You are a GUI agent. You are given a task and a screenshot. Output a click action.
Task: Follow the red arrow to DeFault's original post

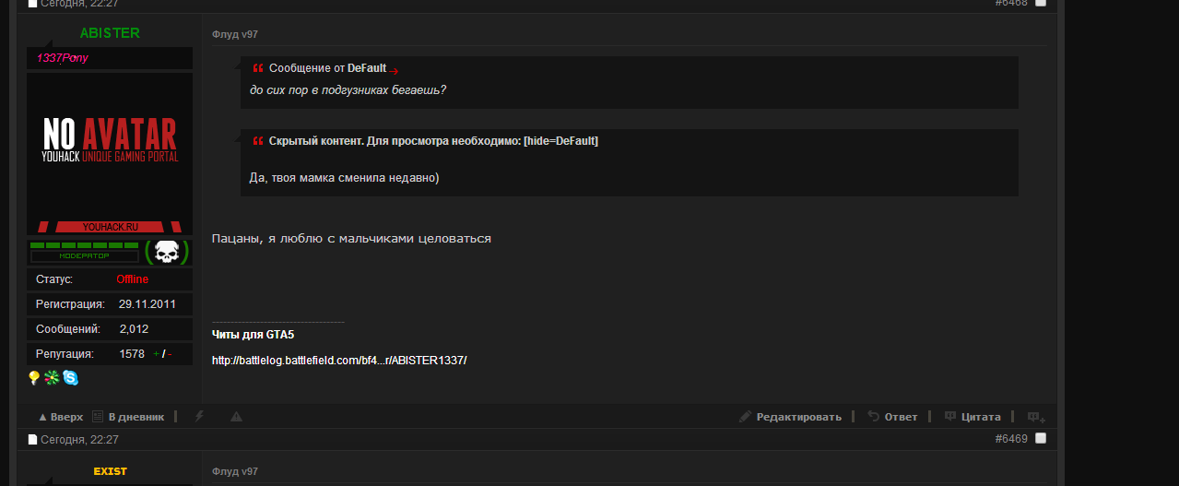pos(395,70)
